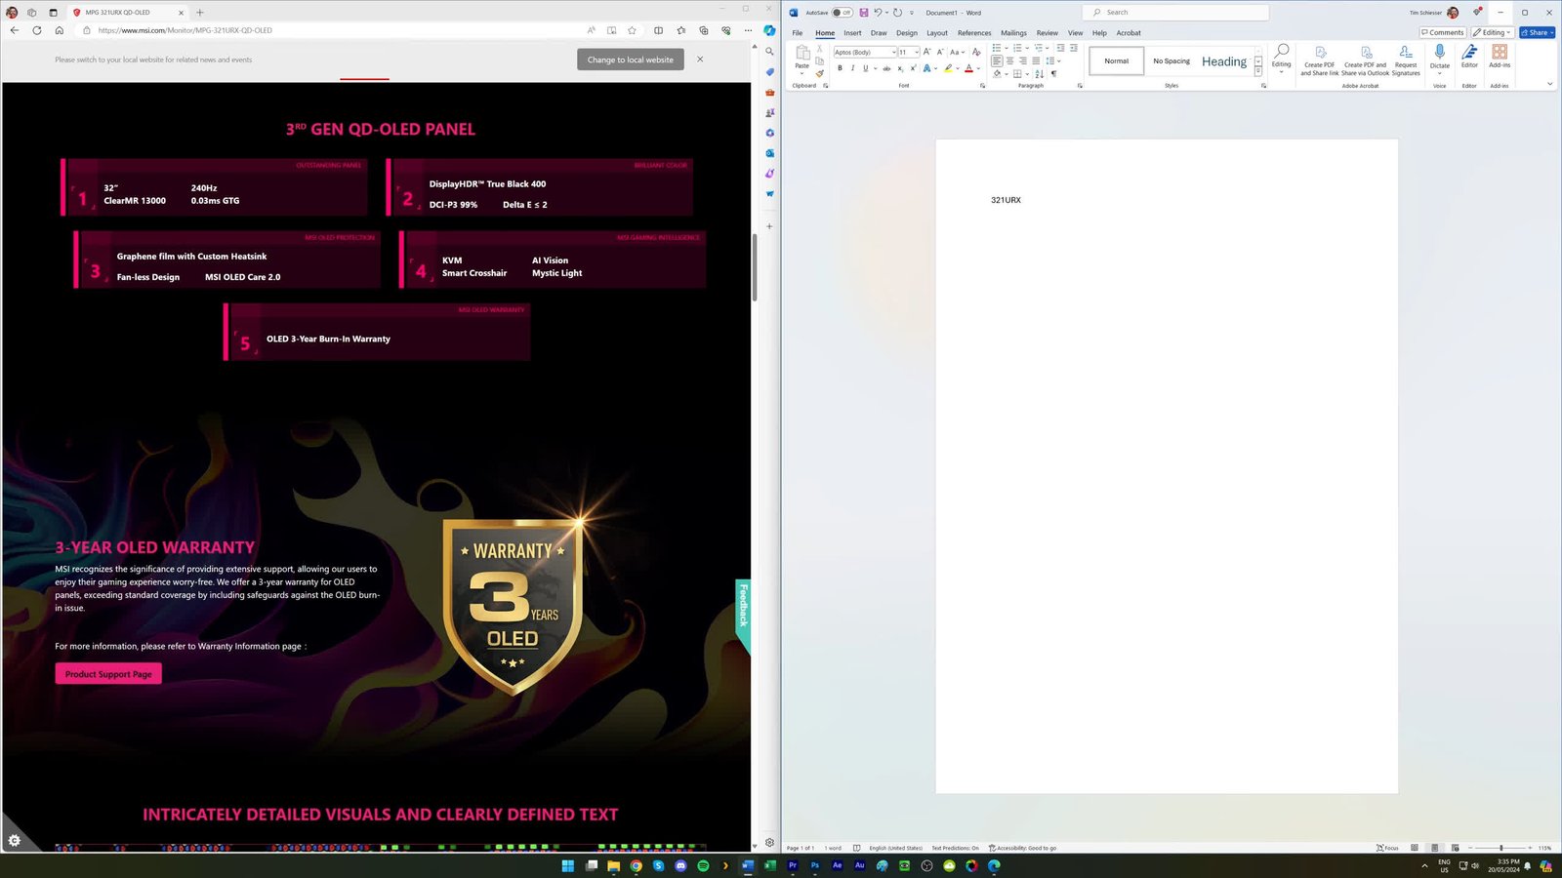Screen dimensions: 1562x878
Task: Expand the Styles gallery more arrow
Action: click(x=1258, y=73)
